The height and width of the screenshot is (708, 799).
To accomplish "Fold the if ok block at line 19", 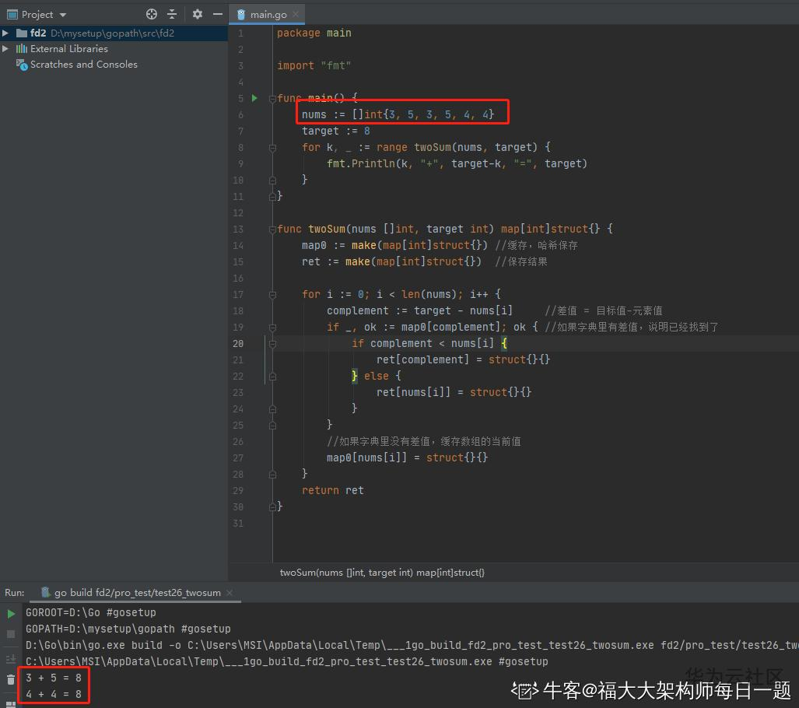I will click(x=272, y=328).
